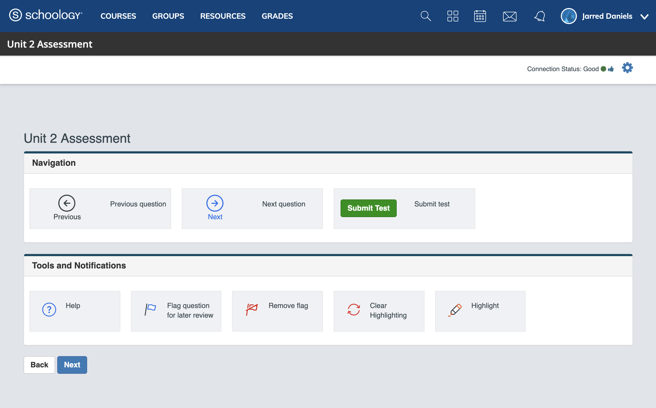Select the Highlight tool

pyautogui.click(x=480, y=310)
